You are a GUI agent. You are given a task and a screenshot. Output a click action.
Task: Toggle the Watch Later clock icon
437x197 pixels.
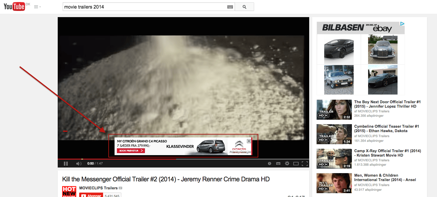point(269,163)
